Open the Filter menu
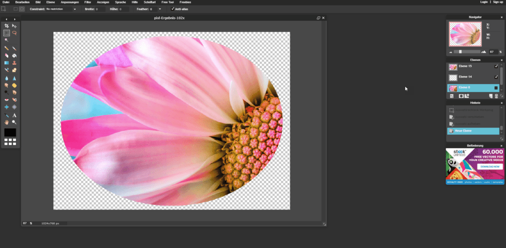Viewport: 506px width, 248px height. coord(88,2)
